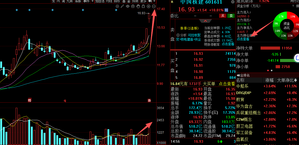The width and height of the screenshot is (299, 145).
Task: Click 点击查看 under 主力持仓成本
Action: pos(243,39)
